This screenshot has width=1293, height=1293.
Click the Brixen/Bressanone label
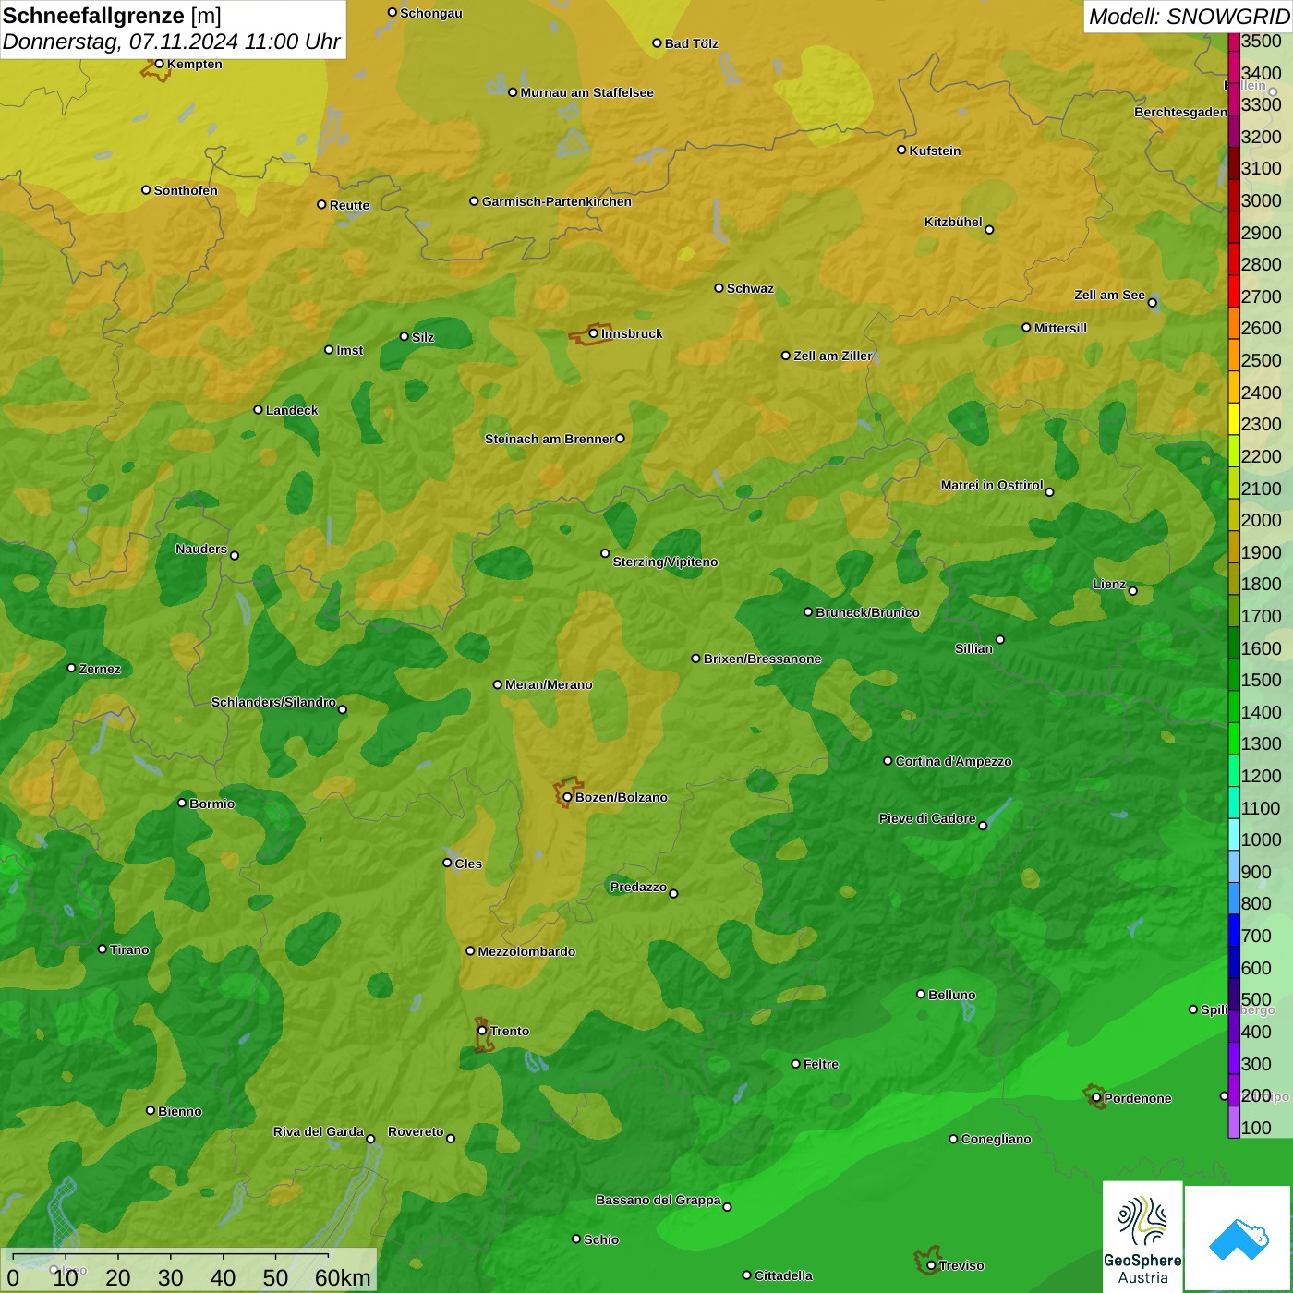pyautogui.click(x=762, y=659)
